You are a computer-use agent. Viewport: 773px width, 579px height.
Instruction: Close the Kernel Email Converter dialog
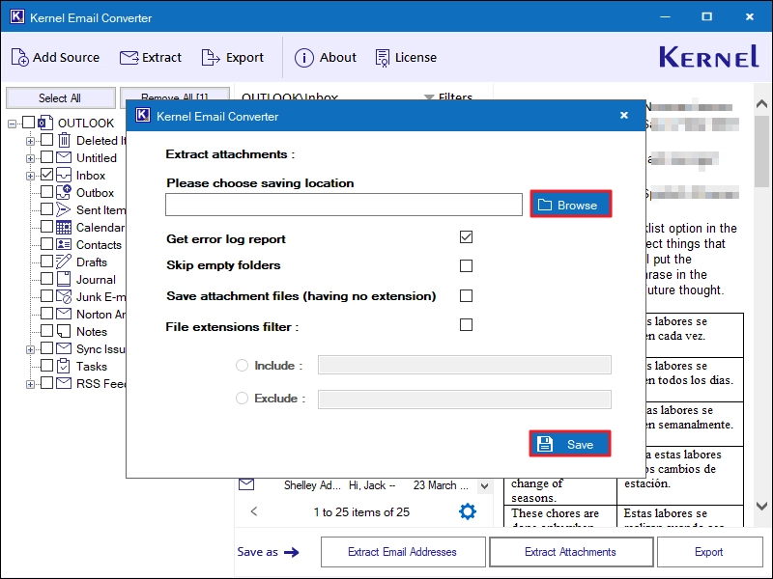[x=623, y=115]
